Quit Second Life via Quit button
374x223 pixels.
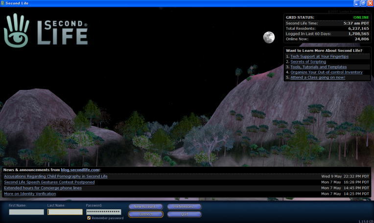[184, 214]
